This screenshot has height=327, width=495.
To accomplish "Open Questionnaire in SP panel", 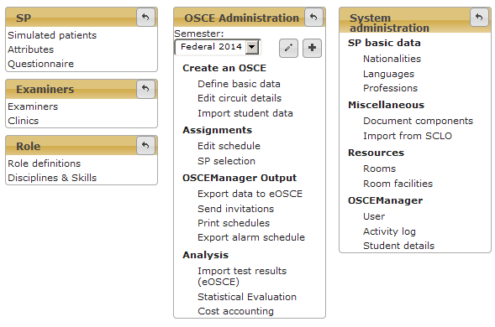I will 40,64.
